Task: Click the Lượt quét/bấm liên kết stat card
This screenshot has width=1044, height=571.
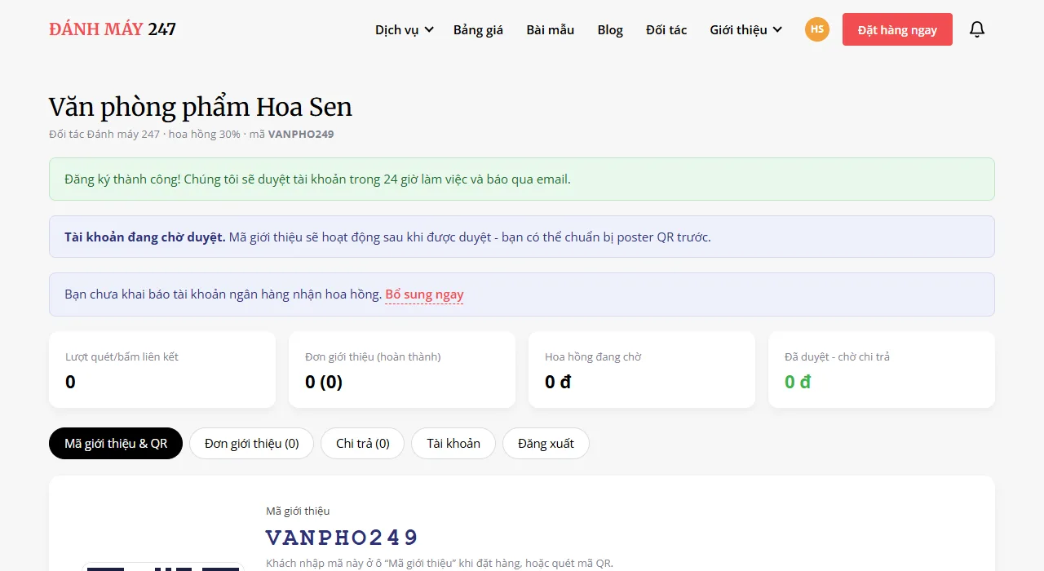Action: pos(162,370)
